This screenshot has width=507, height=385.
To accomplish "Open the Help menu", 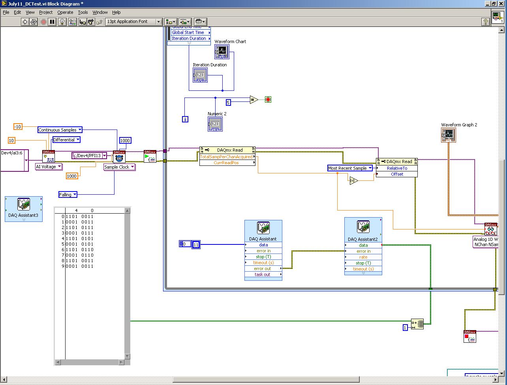I will [116, 12].
